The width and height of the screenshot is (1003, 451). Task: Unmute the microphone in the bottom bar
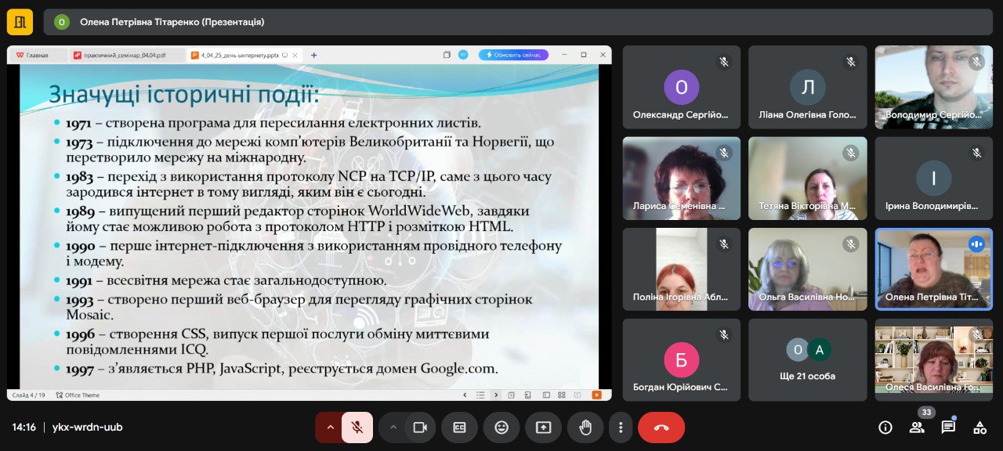click(357, 428)
